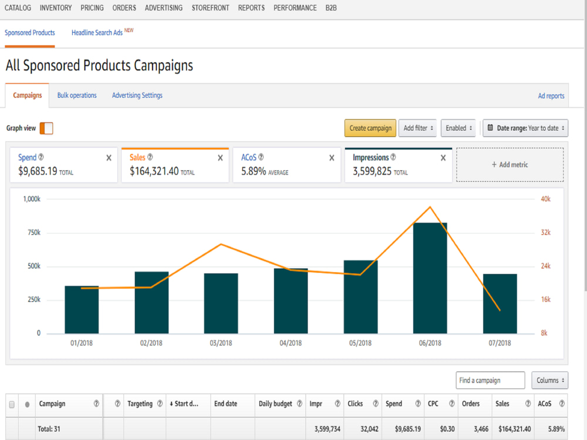
Task: Click the ACoS column help icon
Action: click(562, 404)
